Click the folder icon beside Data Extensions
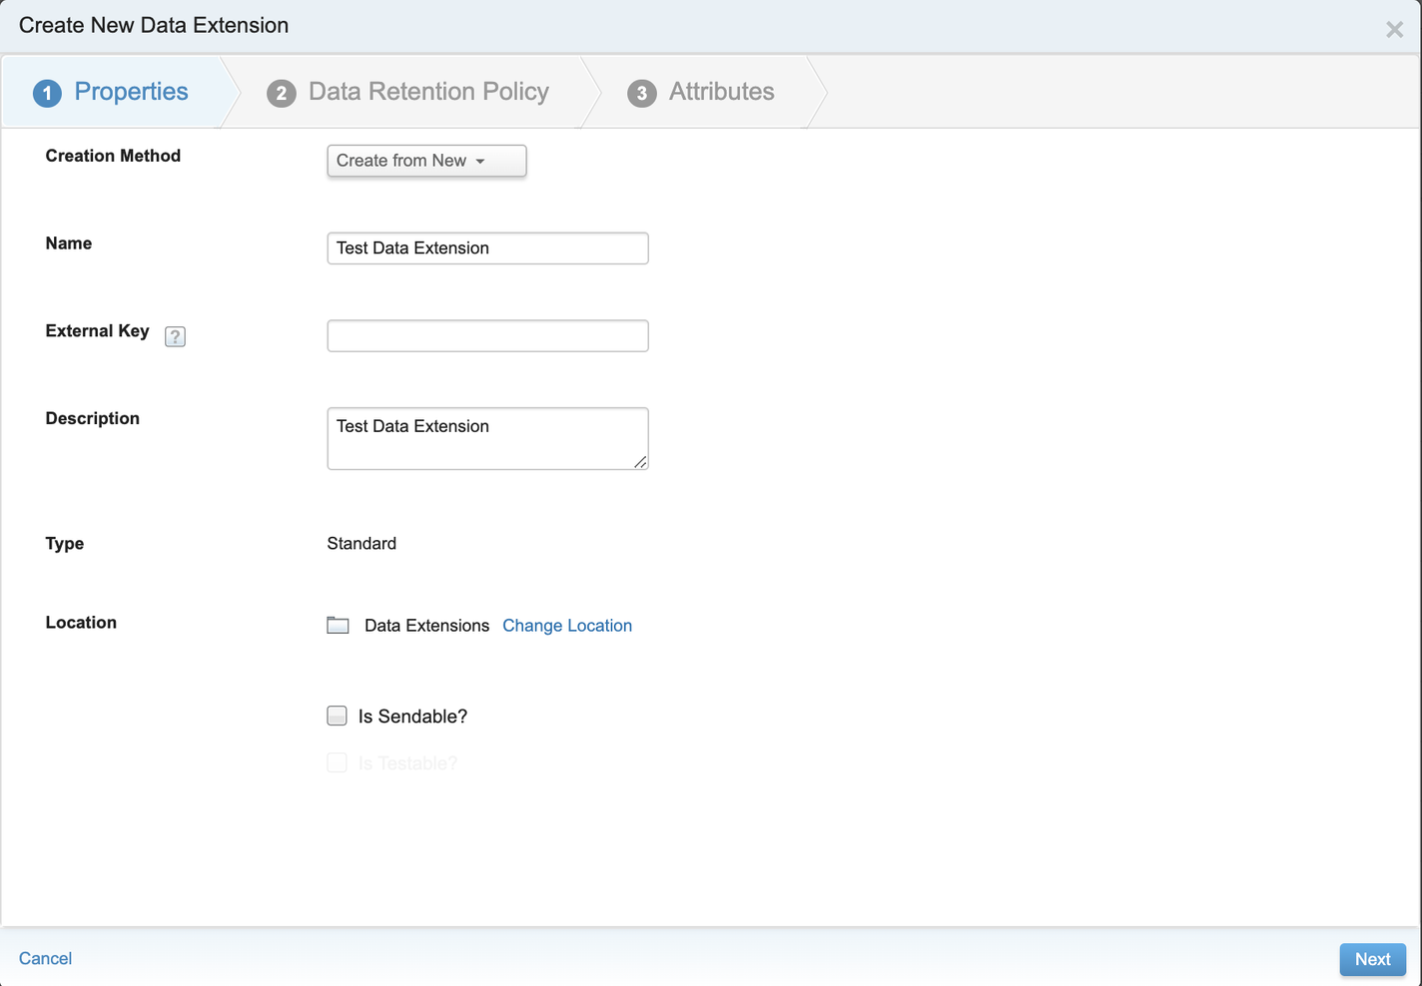This screenshot has width=1422, height=986. 338,626
